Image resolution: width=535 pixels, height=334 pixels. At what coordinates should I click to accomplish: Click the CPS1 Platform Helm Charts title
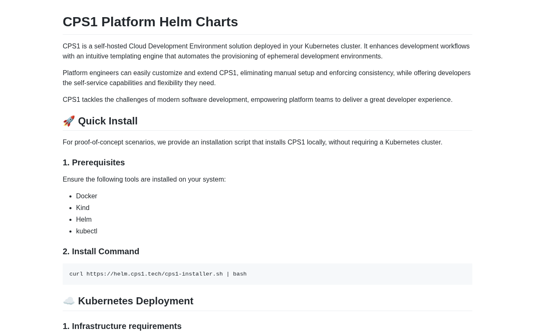150,22
